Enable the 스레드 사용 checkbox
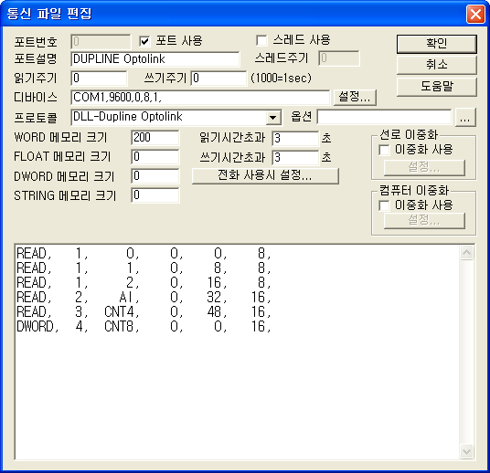This screenshot has height=473, width=490. pos(261,40)
